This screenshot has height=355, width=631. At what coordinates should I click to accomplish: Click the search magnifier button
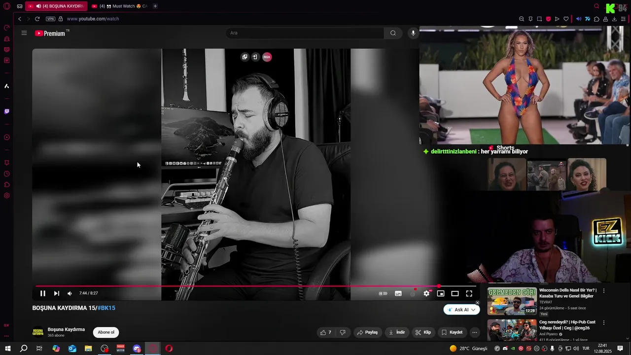[x=393, y=33]
